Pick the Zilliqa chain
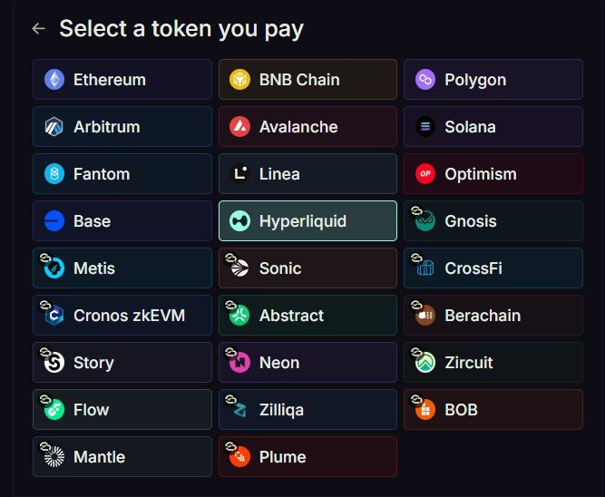605x497 pixels. pyautogui.click(x=307, y=409)
